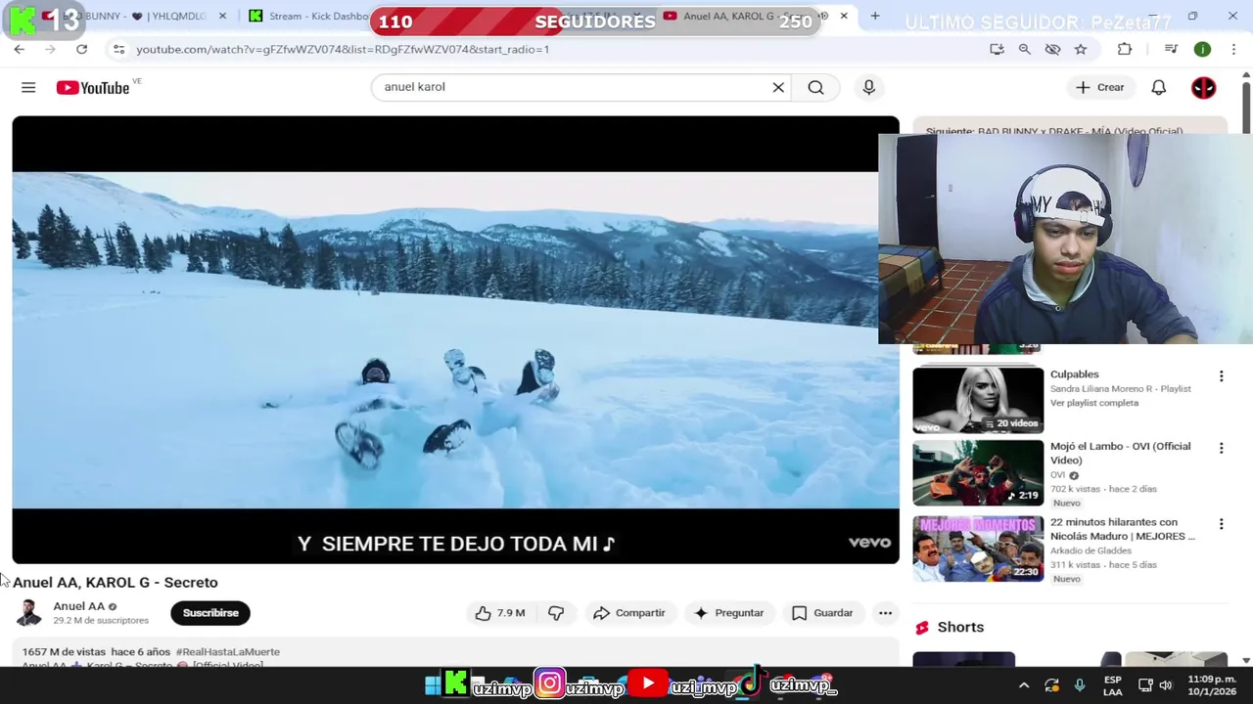Viewport: 1253px width, 704px height.
Task: Switch to the BUNNY YHLQMDLG tab
Action: click(135, 16)
